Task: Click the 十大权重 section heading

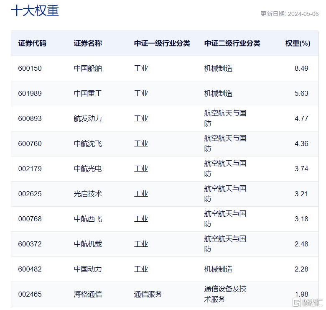Action: 35,10
